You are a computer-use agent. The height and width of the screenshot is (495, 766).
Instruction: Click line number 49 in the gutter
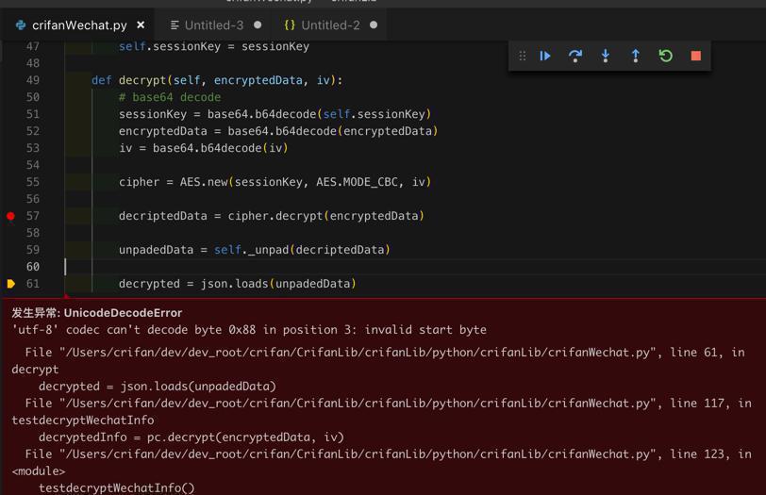click(33, 80)
